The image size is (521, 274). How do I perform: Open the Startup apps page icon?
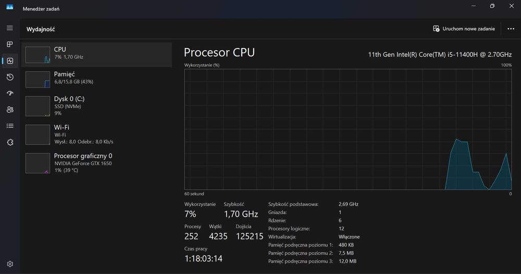[10, 93]
